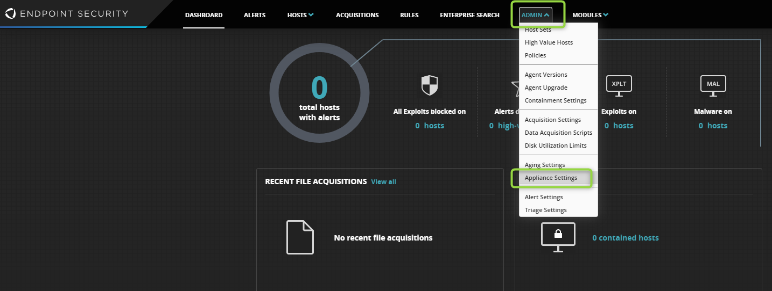Select Appliance Settings from Admin menu
This screenshot has width=772, height=291.
pyautogui.click(x=551, y=178)
